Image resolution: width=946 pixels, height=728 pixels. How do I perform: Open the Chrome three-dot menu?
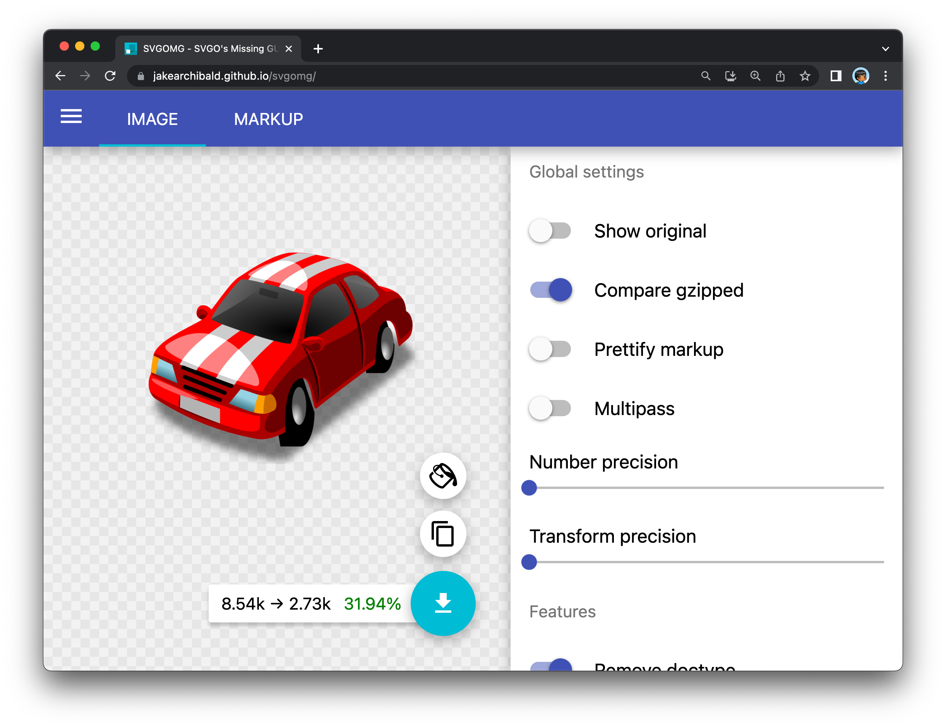click(885, 76)
